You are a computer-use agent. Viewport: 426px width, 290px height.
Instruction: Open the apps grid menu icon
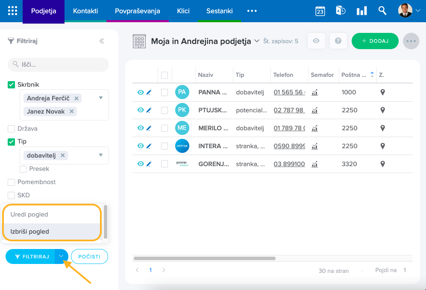(x=13, y=11)
